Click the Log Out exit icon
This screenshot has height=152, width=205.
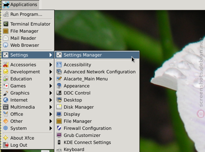[x=6, y=145]
